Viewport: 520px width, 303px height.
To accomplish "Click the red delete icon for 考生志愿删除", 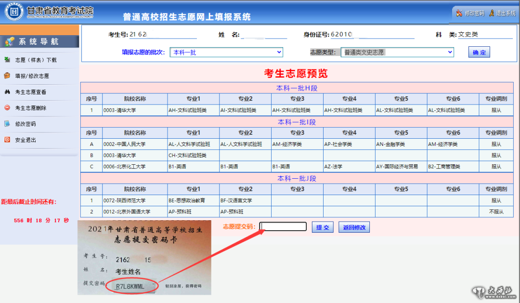I will coord(7,107).
